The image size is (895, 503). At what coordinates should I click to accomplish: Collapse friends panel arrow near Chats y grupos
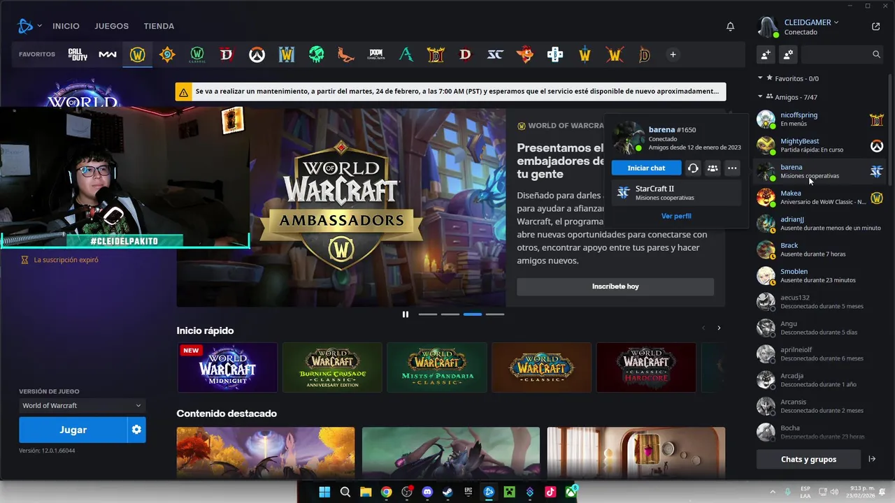[x=872, y=459]
